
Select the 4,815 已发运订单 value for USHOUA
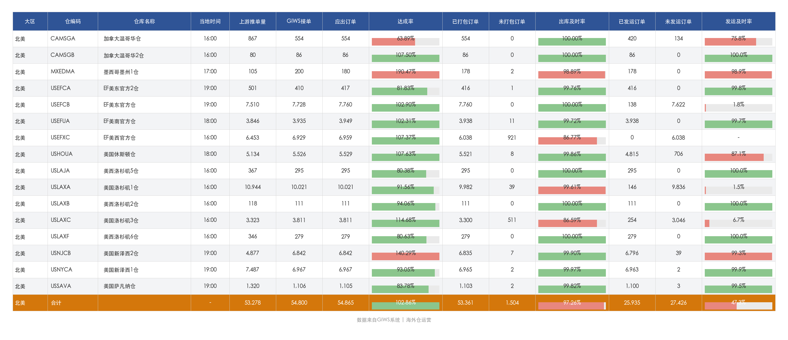632,154
